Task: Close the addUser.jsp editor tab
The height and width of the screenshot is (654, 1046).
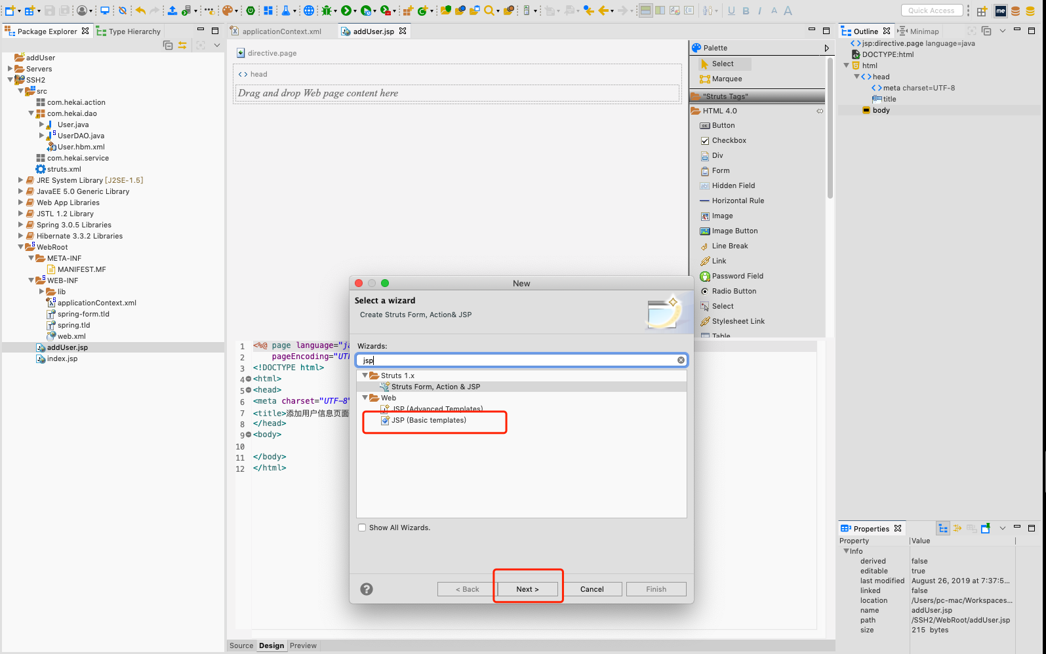Action: click(403, 31)
